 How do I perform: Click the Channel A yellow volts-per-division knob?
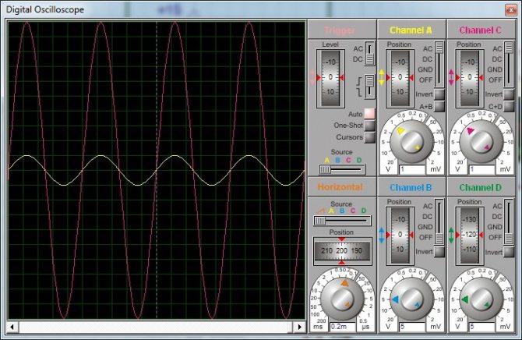411,142
